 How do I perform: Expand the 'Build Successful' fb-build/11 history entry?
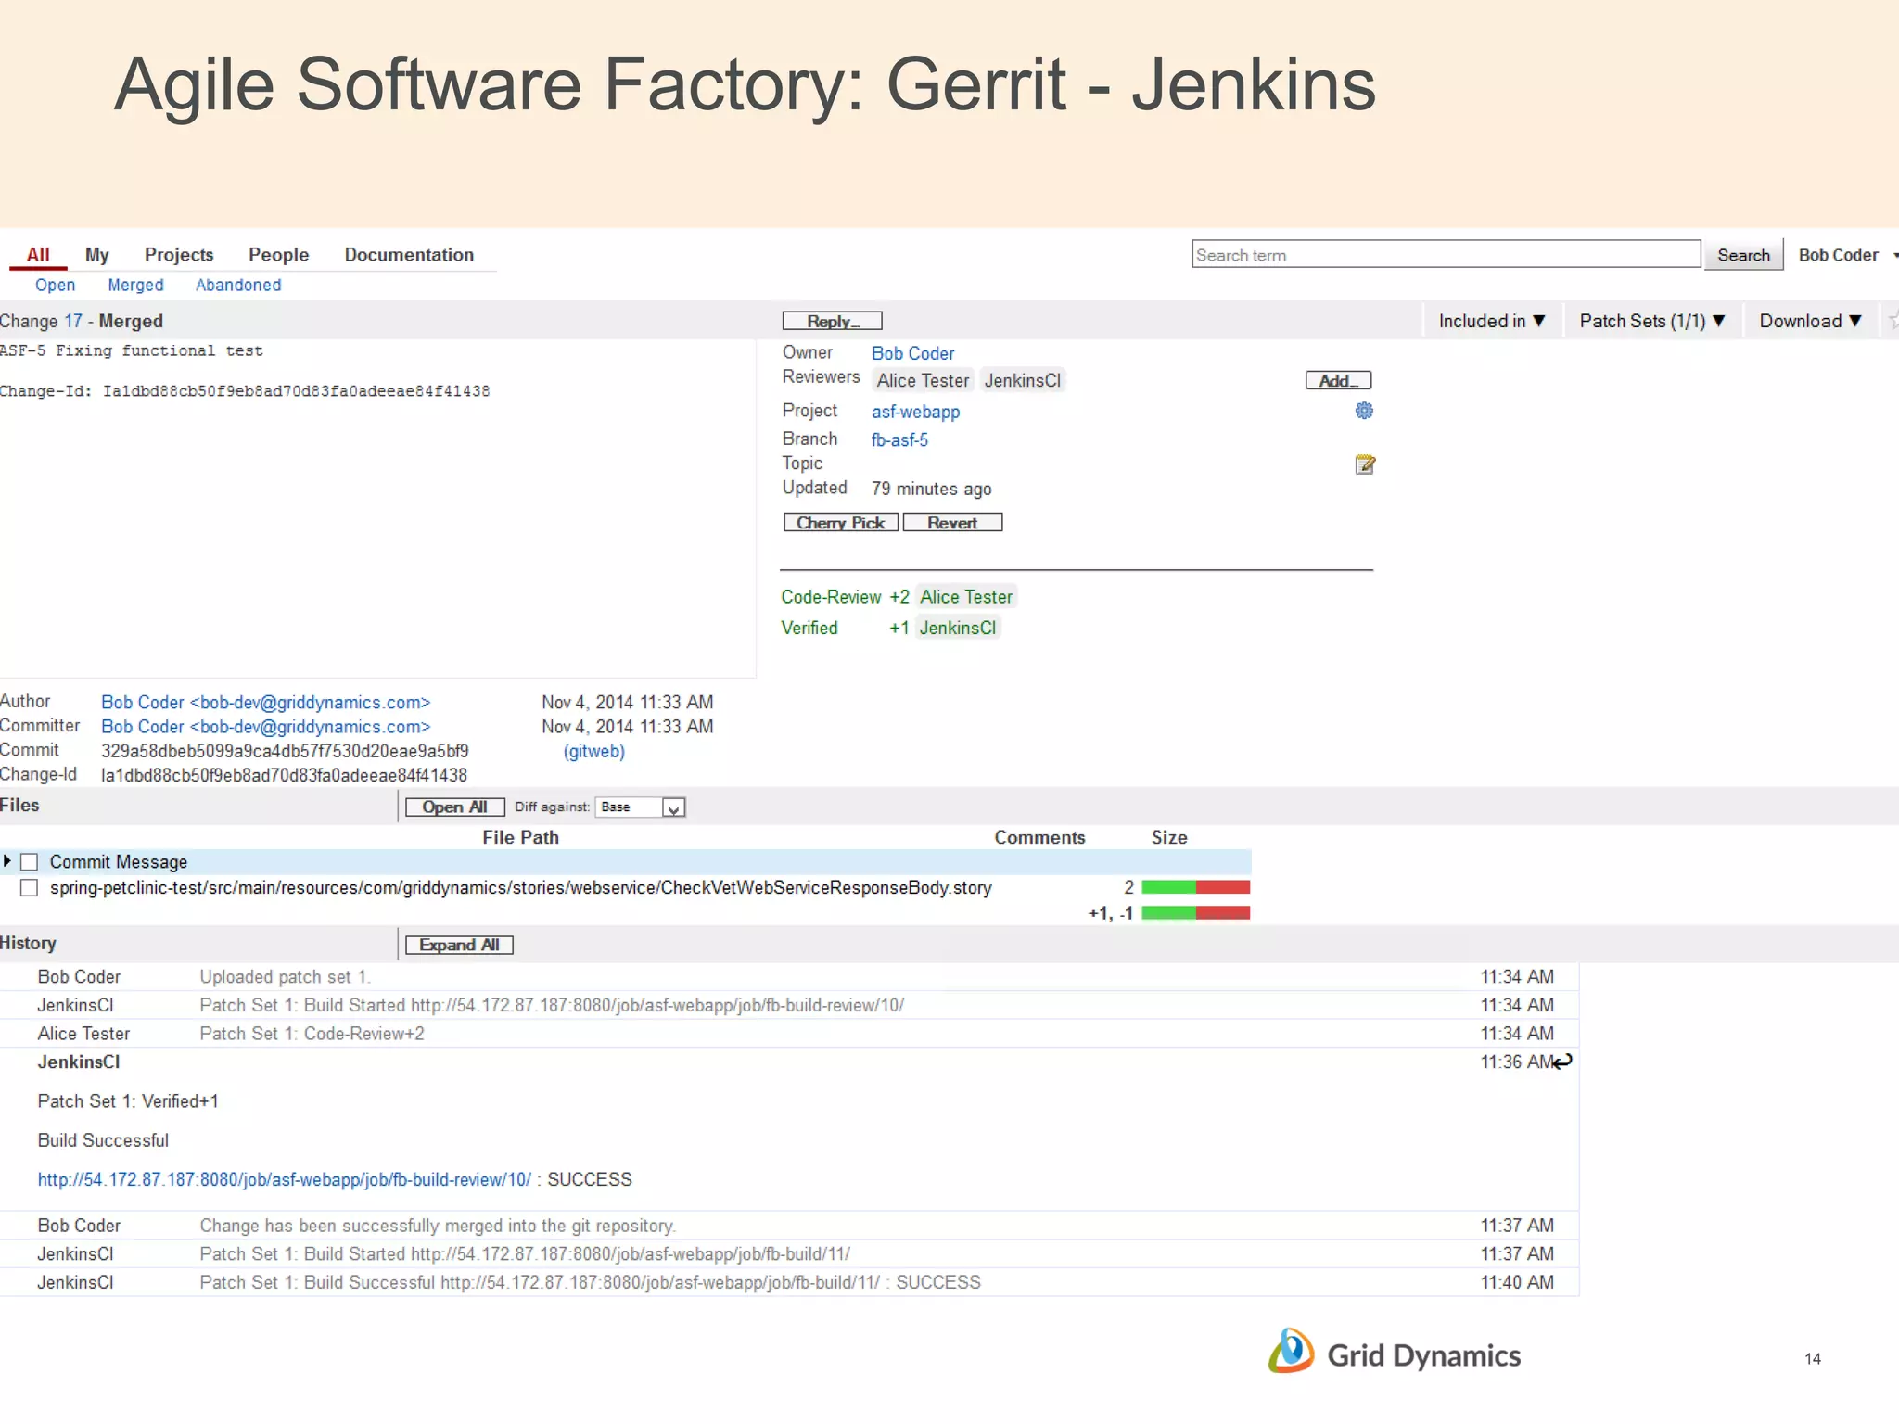(x=788, y=1282)
